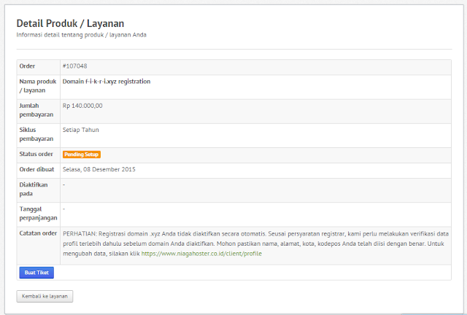The image size is (467, 315).
Task: Click the subtitle Informasi detail tentang produk
Action: click(x=81, y=35)
